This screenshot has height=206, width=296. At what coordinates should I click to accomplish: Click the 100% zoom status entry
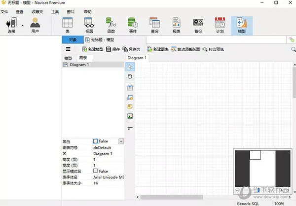click(279, 204)
